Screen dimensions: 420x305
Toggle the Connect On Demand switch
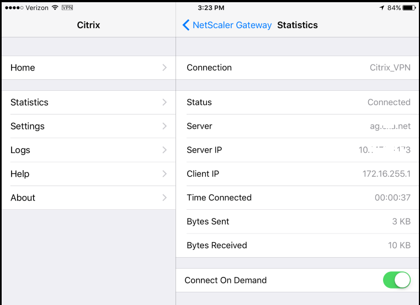(x=397, y=280)
